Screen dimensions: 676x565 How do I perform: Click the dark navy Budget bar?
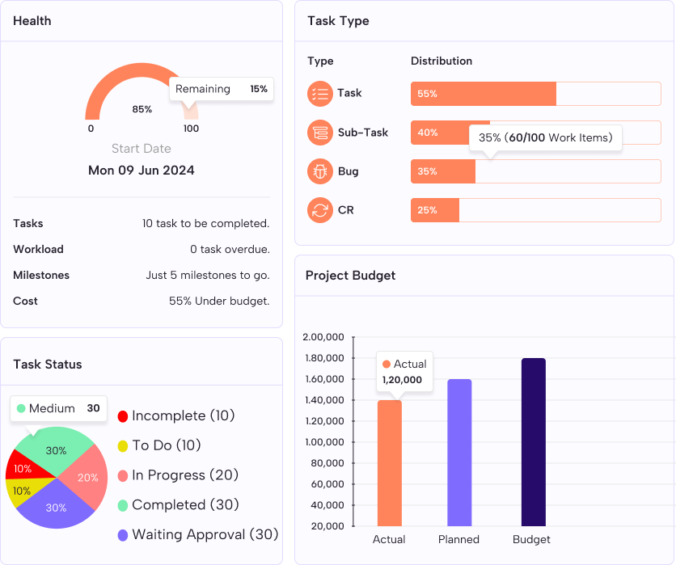(533, 443)
